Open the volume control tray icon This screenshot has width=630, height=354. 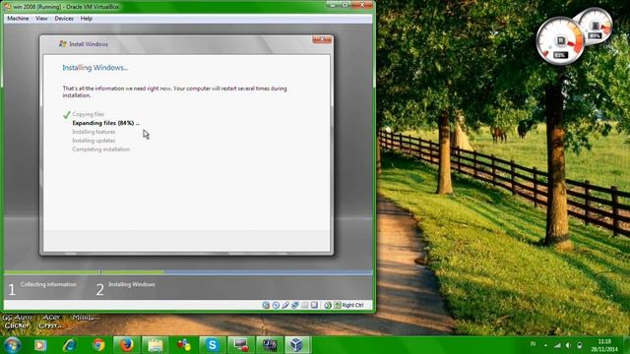pyautogui.click(x=568, y=345)
